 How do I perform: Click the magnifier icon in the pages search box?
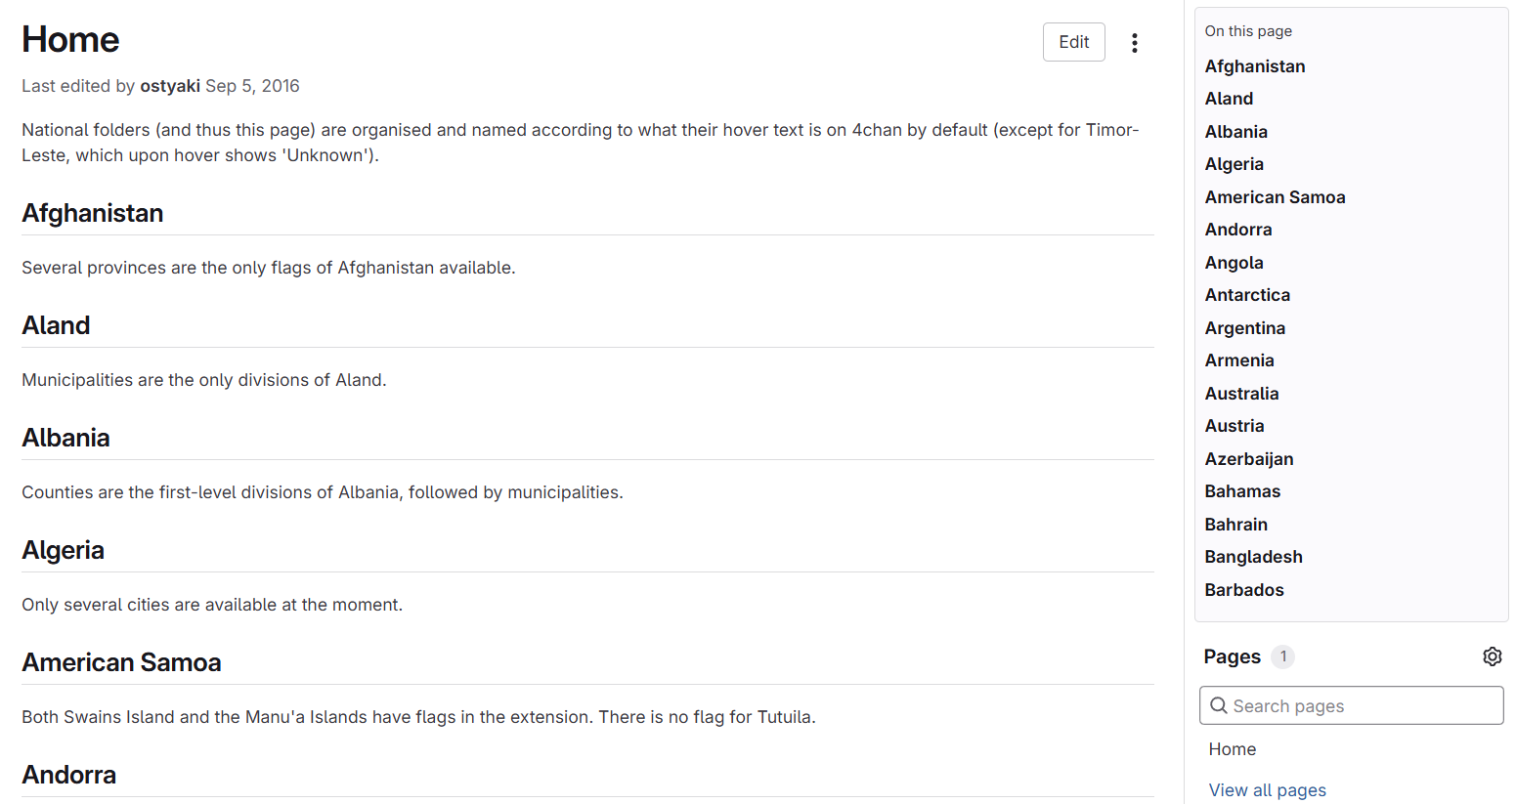pos(1219,705)
